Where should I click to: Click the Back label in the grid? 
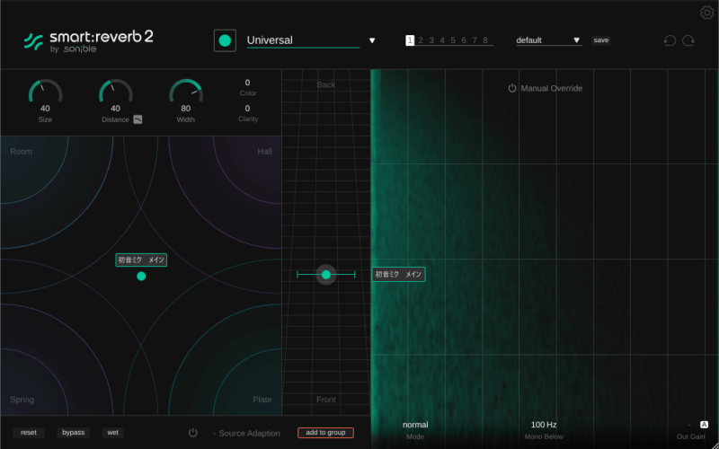coord(326,84)
